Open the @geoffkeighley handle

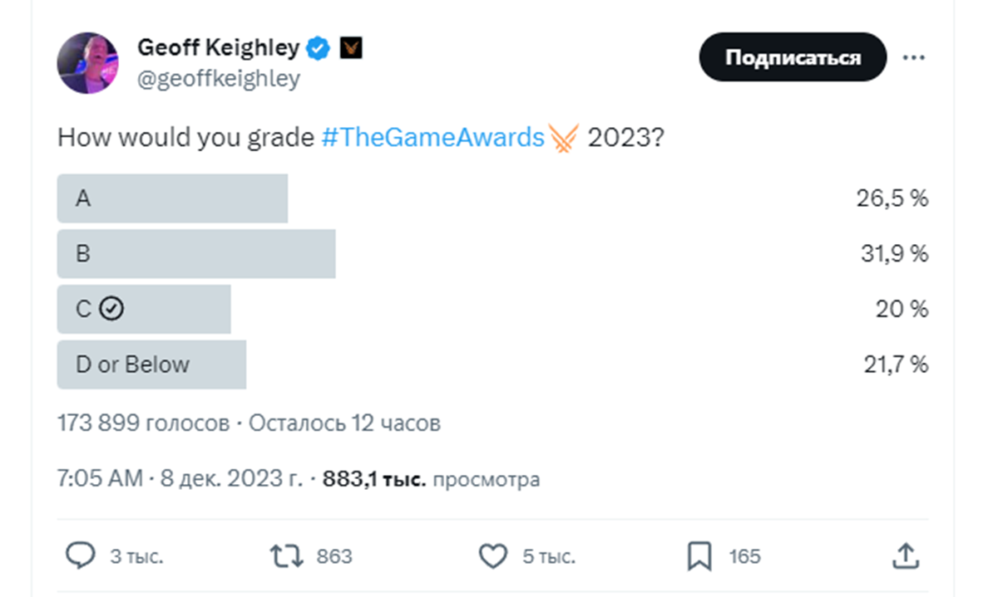[218, 79]
